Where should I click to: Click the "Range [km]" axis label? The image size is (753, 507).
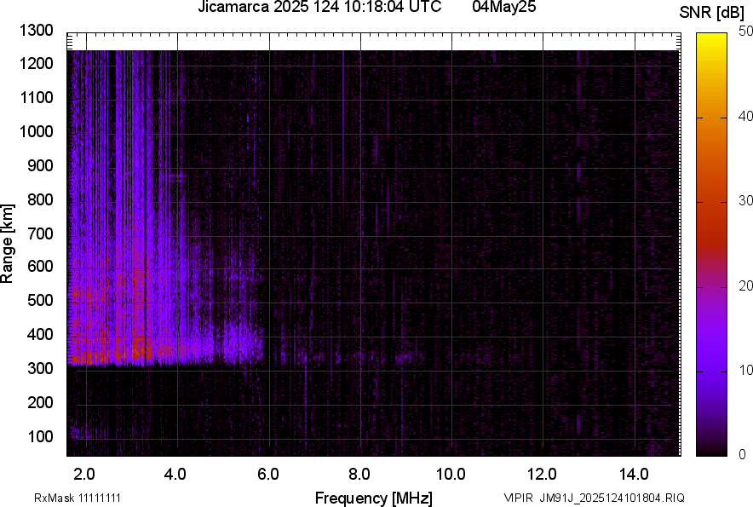(7, 244)
